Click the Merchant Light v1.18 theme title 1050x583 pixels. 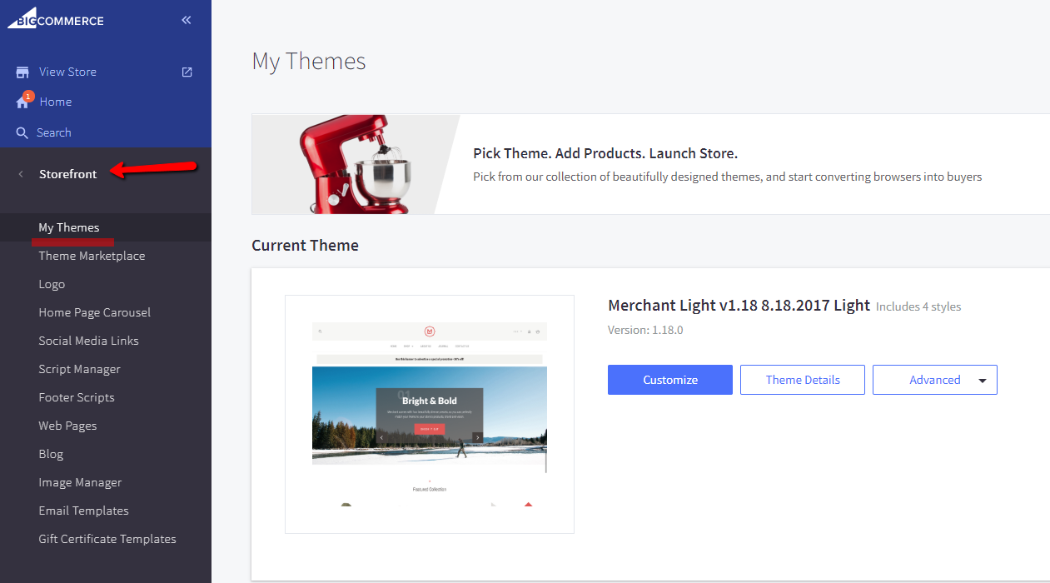tap(739, 306)
